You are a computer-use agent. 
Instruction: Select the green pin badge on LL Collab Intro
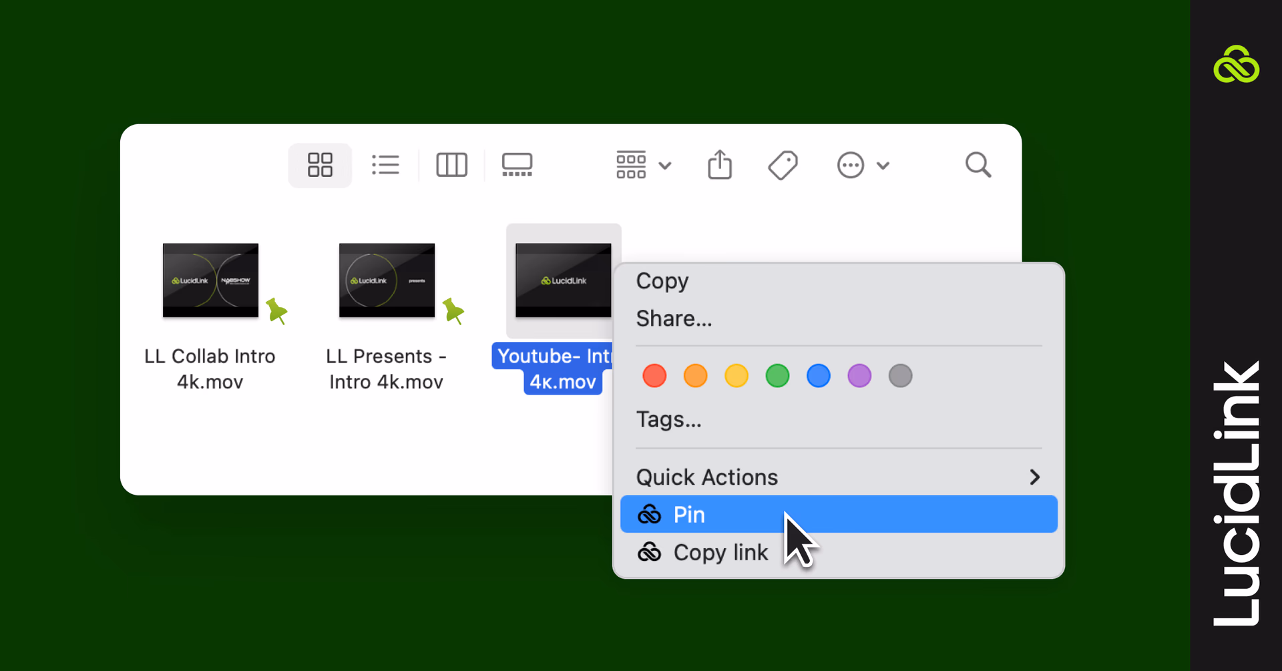pyautogui.click(x=277, y=310)
